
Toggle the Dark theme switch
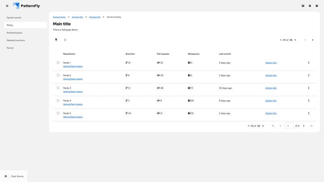point(7,176)
